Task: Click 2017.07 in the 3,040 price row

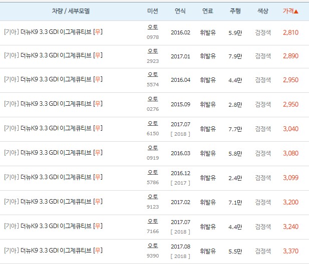Action: tap(180, 124)
